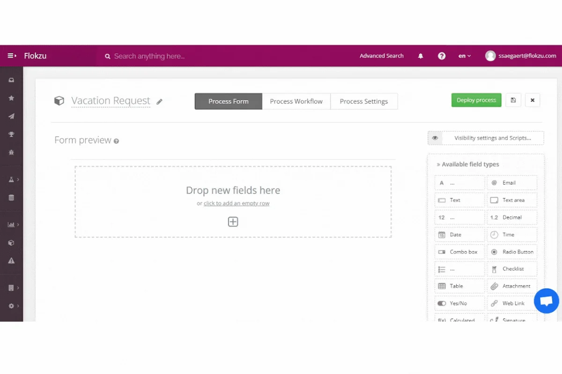This screenshot has height=374, width=562.
Task: Select the Yes/No field type
Action: coord(459,303)
